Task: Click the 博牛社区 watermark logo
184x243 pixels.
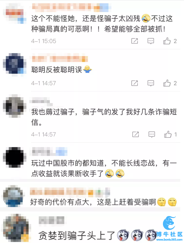Action: [x=169, y=229]
